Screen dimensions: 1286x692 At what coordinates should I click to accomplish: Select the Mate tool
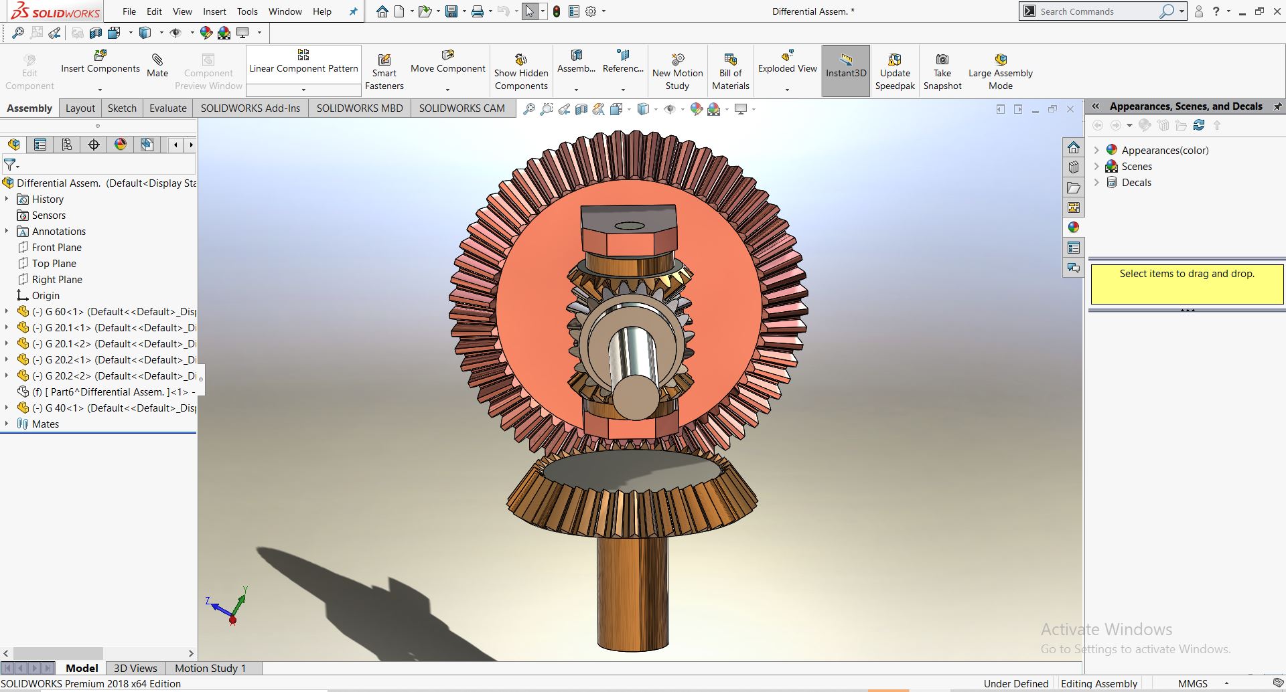pos(157,66)
